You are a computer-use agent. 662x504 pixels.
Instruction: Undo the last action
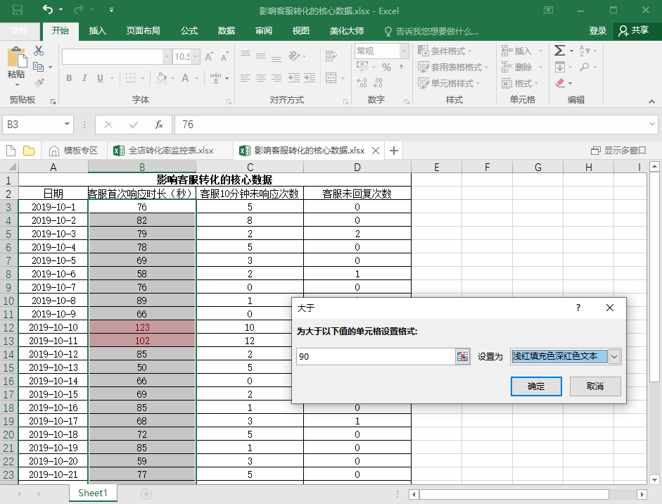point(48,9)
